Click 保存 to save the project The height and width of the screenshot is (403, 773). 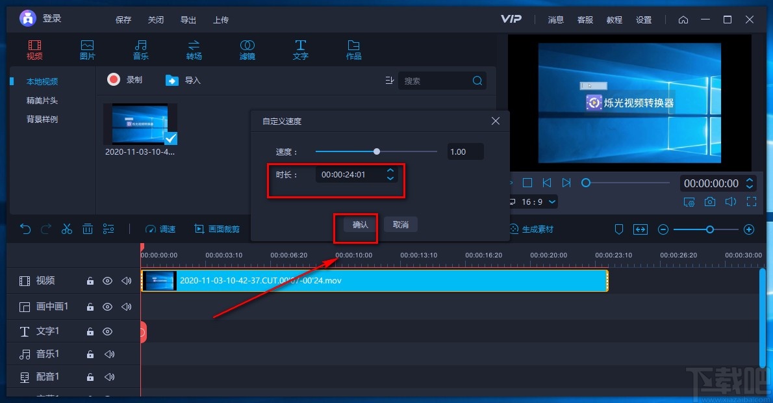123,19
